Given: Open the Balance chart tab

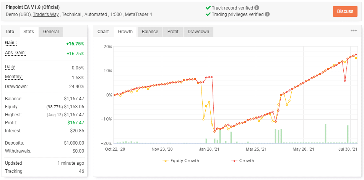Looking at the screenshot, I should click(x=150, y=32).
